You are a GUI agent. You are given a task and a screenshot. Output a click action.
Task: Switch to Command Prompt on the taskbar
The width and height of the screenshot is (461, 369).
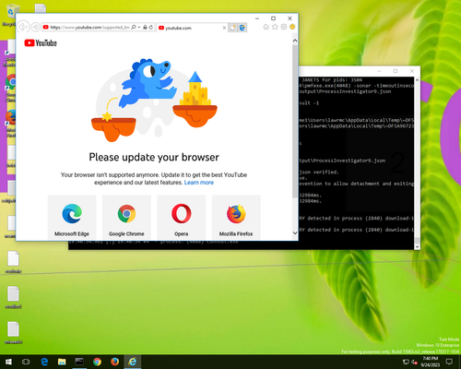pos(79,362)
